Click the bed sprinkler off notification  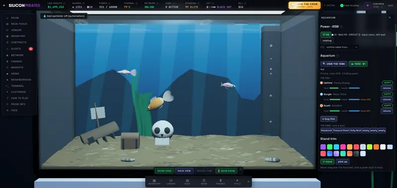[64, 16]
